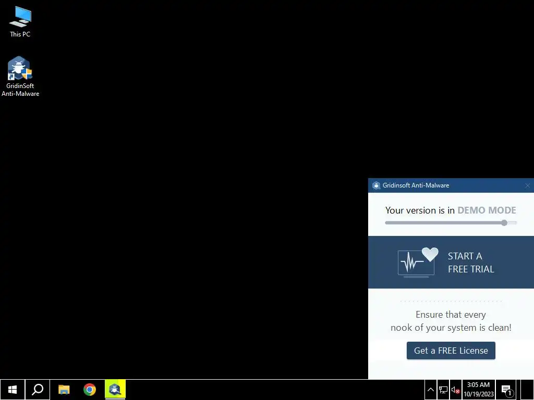Click the START A FREE TRIAL banner
Screen dimensions: 534x400
point(451,262)
